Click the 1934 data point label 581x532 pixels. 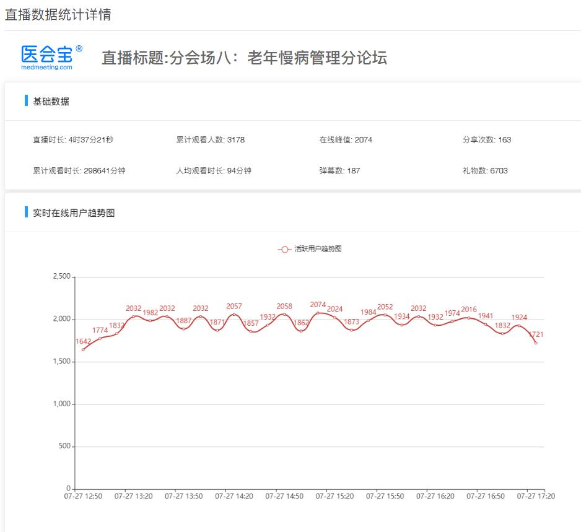(401, 316)
